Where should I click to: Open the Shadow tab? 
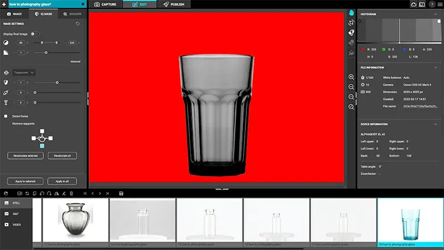coord(72,14)
